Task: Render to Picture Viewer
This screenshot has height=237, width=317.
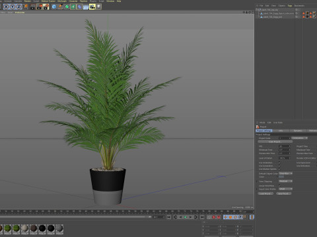Action: (40, 7)
